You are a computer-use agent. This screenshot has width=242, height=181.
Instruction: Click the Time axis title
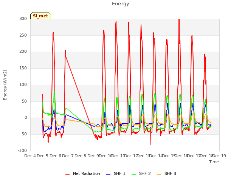(214, 162)
